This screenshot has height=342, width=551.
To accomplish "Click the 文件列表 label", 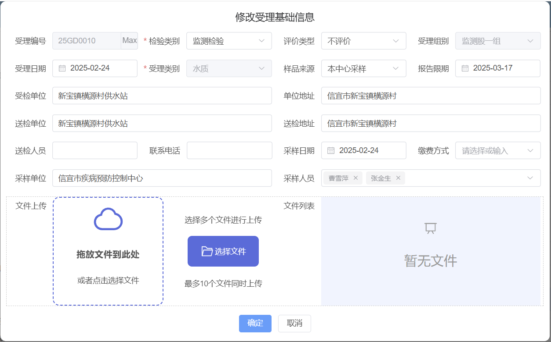I will tap(299, 206).
